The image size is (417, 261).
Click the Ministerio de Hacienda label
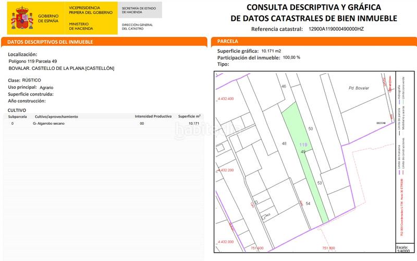point(82,26)
